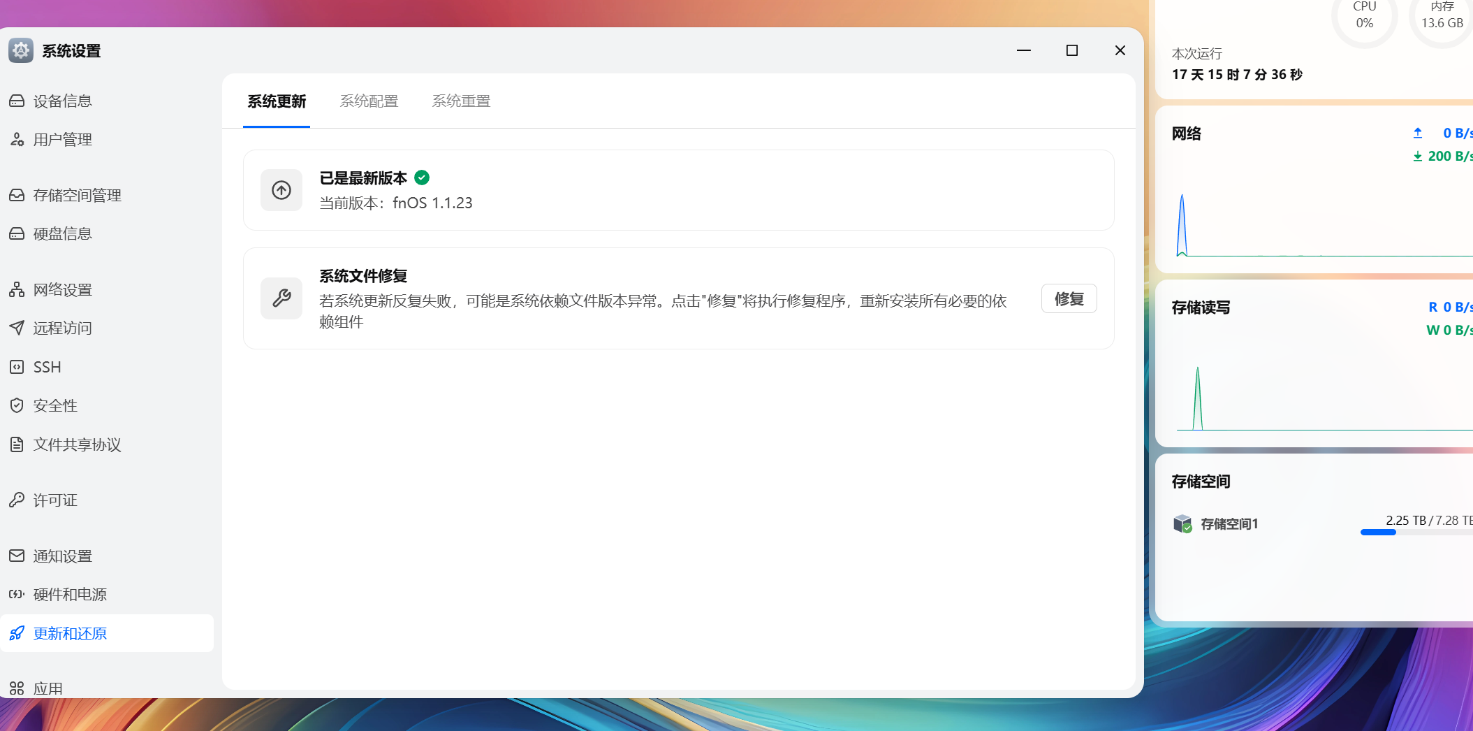Click the 若系统更新反复失败 repair description
Screen dimensions: 1473x731
(663, 312)
